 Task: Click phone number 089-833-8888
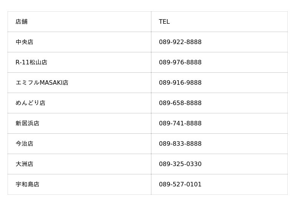click(x=180, y=144)
